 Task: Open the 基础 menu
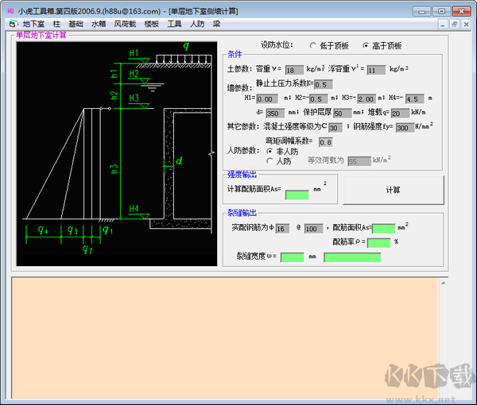click(x=76, y=25)
